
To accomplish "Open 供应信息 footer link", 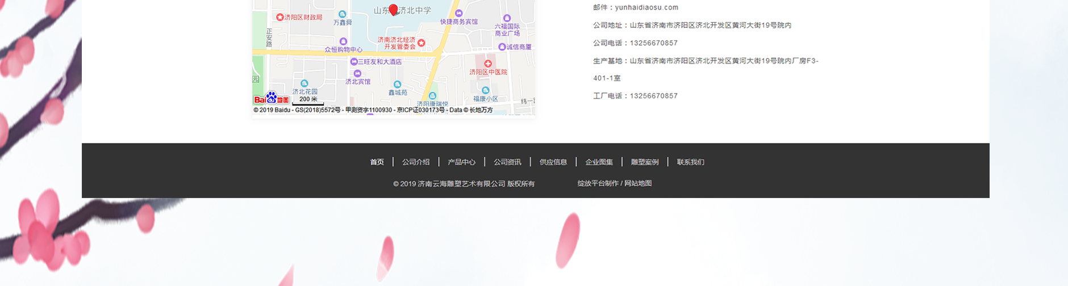I will 553,162.
